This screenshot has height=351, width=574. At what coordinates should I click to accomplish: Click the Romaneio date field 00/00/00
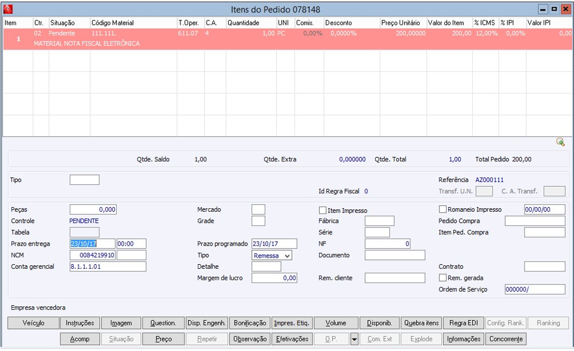[x=545, y=209]
